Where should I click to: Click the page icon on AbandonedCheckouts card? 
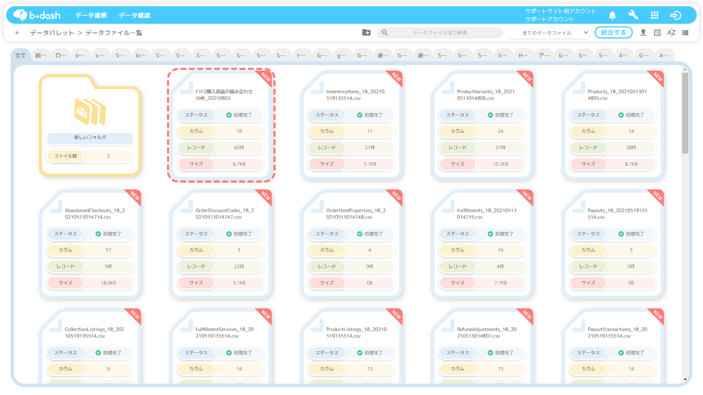click(x=56, y=207)
